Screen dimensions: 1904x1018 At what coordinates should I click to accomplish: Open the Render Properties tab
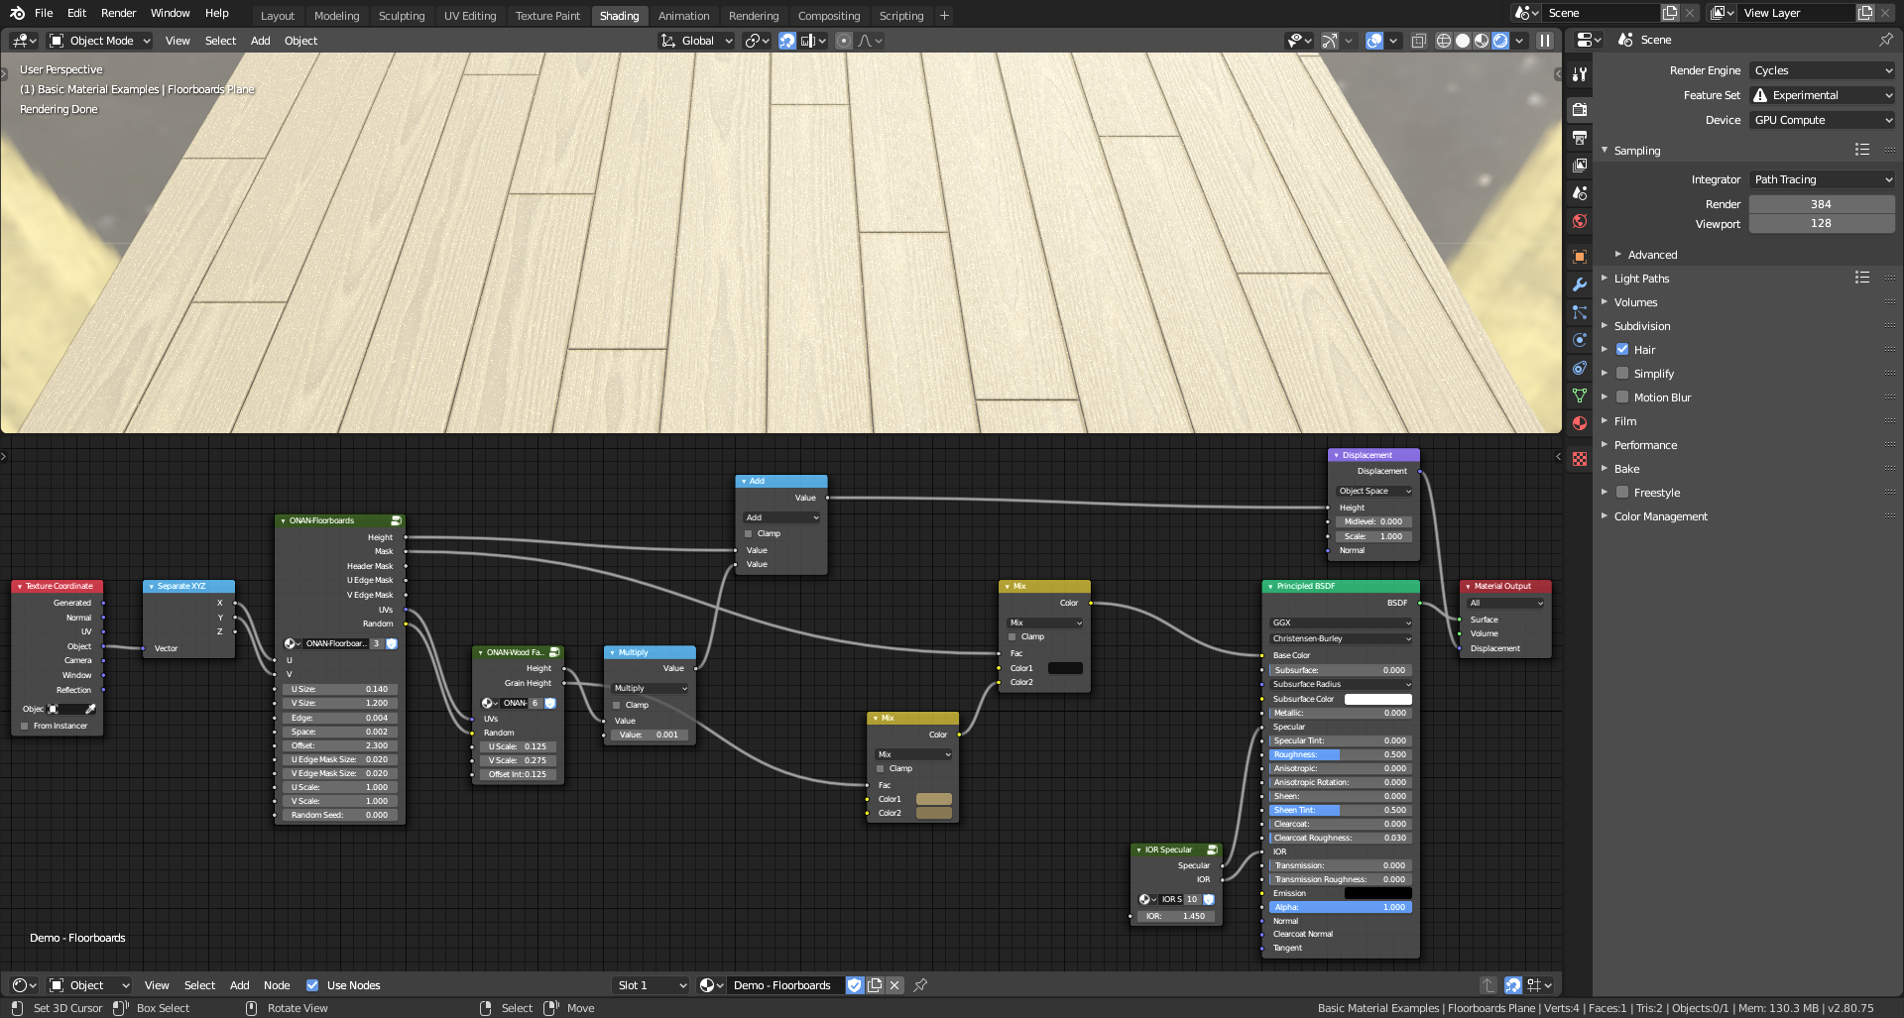tap(1579, 107)
